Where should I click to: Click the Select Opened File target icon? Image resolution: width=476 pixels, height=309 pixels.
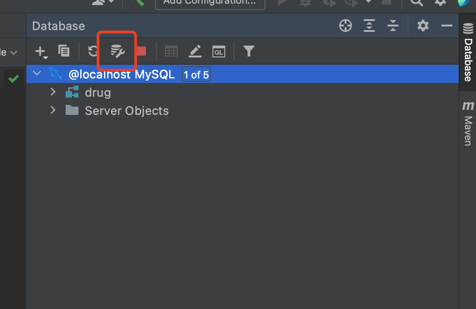(x=346, y=26)
